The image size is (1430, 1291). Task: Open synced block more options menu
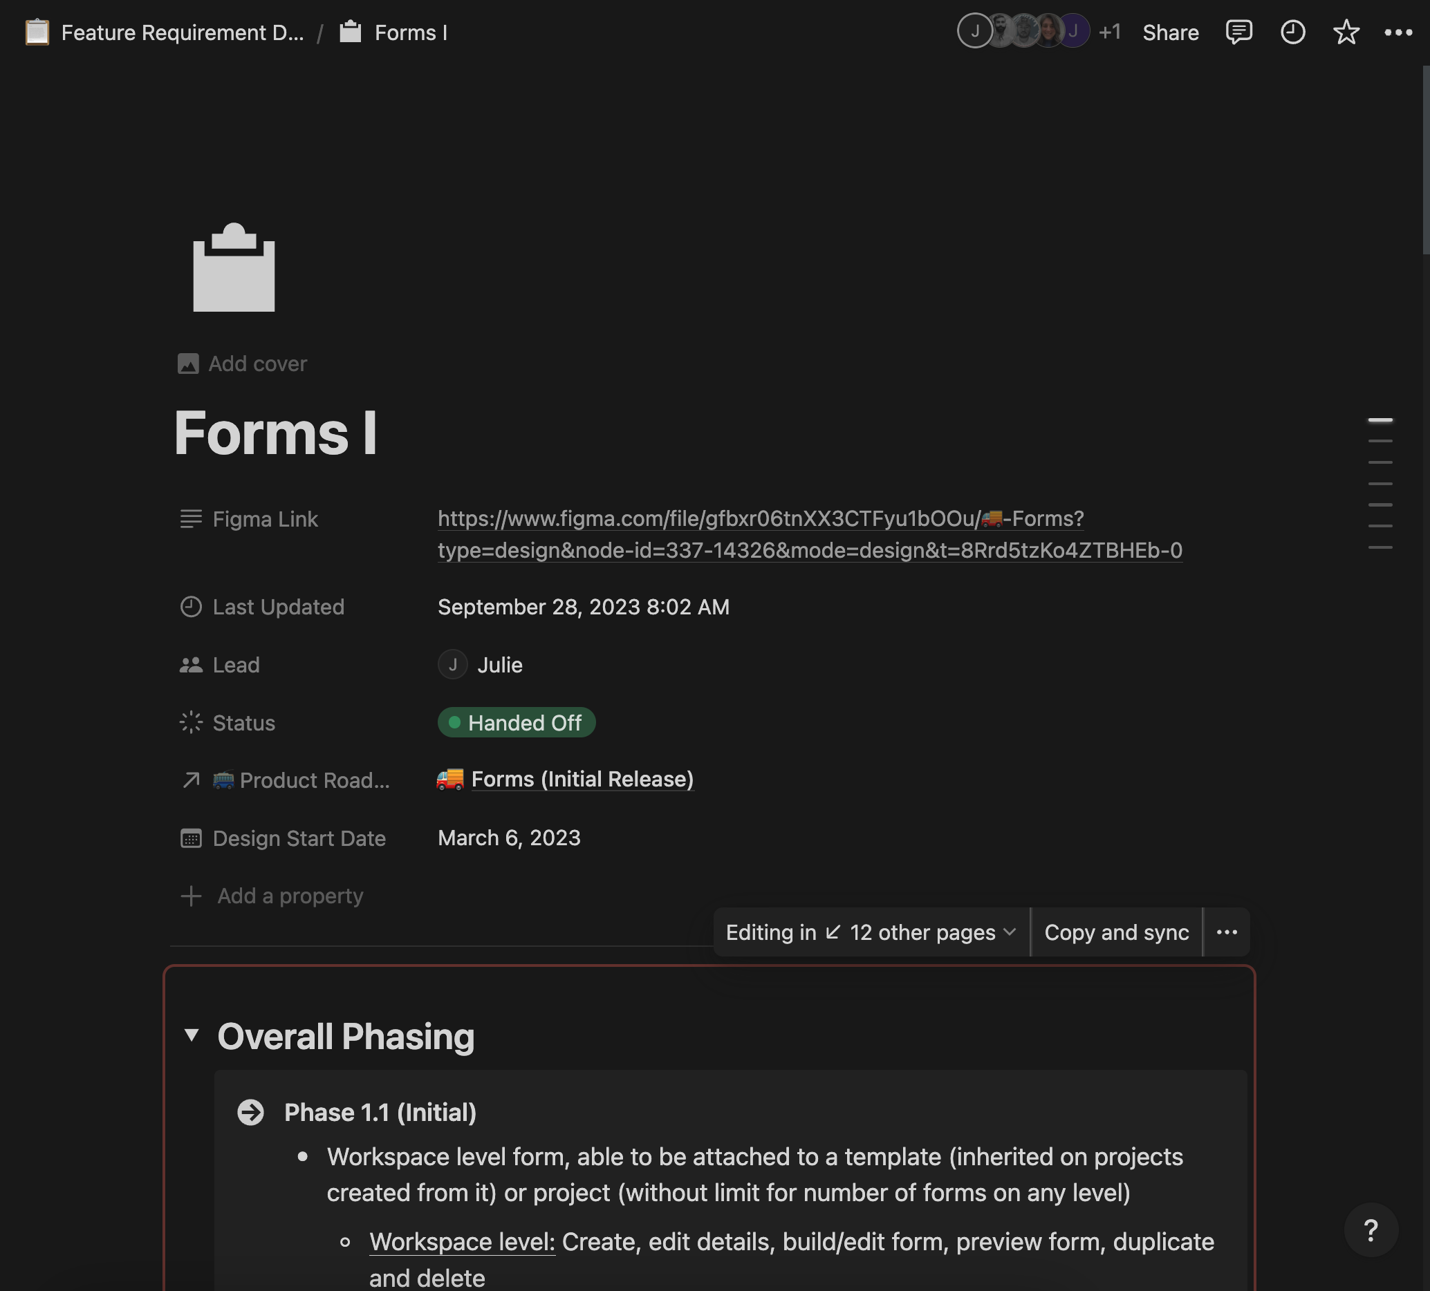point(1227,932)
